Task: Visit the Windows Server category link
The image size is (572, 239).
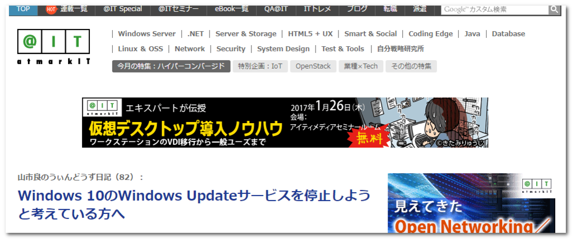Action: (147, 34)
